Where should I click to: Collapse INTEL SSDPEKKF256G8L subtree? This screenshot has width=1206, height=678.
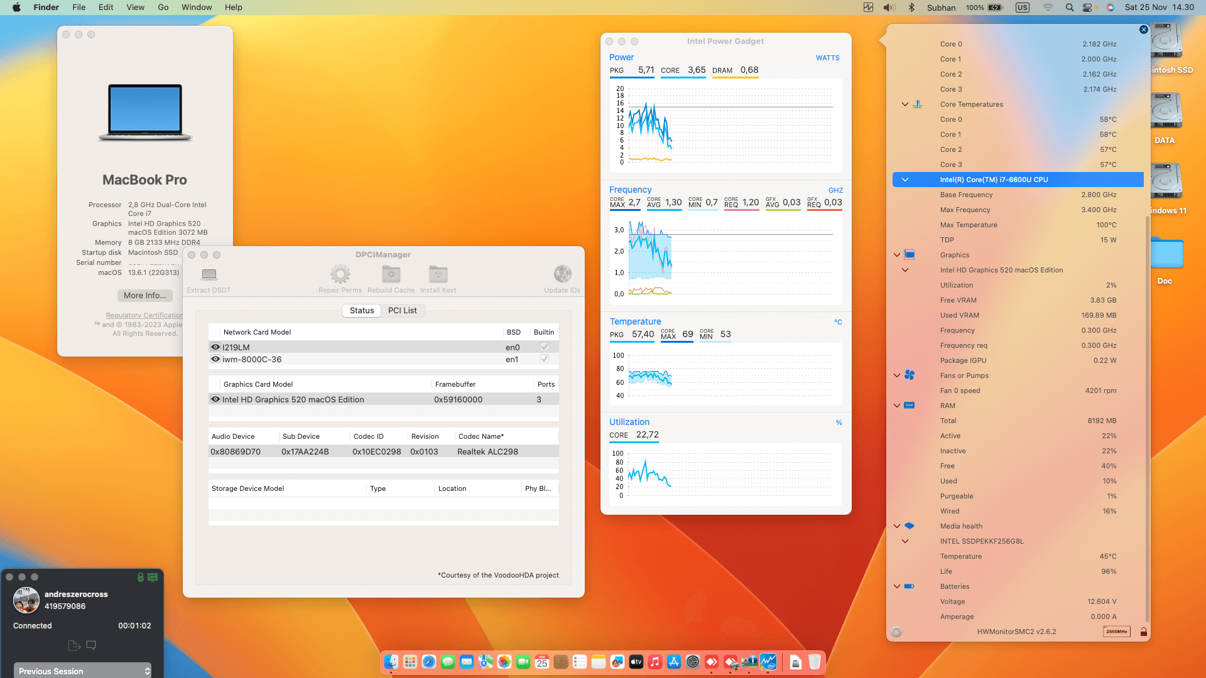coord(905,541)
